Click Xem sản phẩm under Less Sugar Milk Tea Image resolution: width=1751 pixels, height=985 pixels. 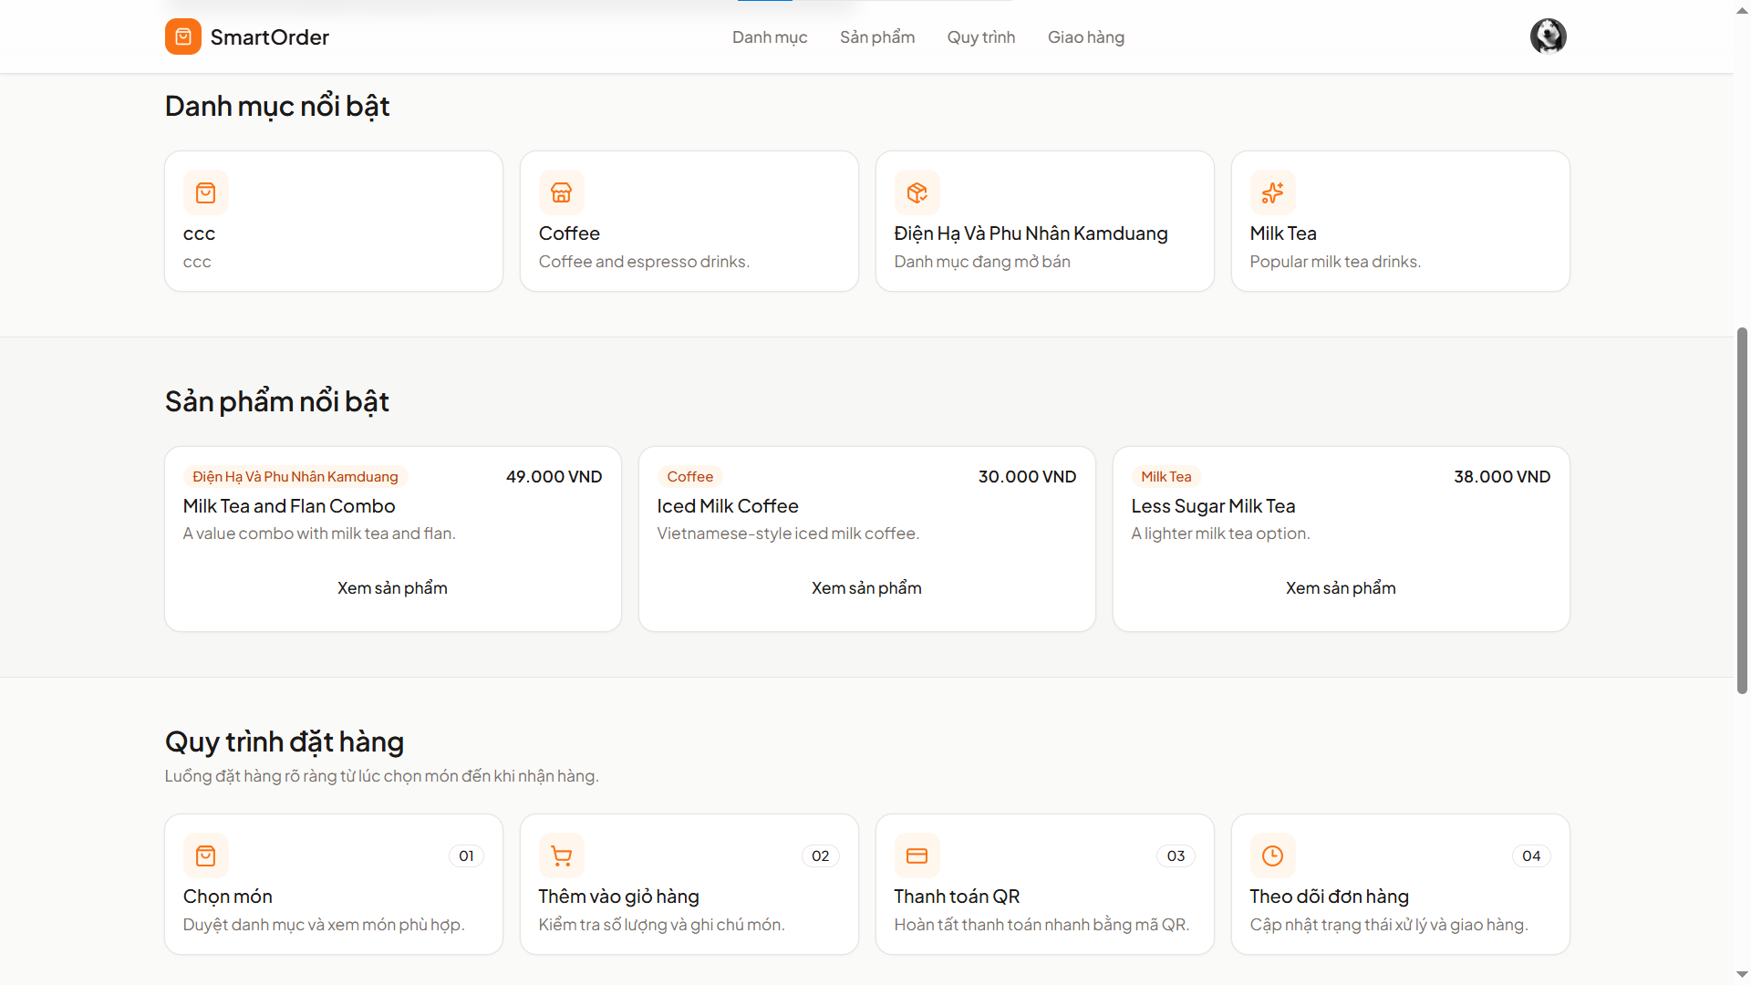click(1341, 588)
